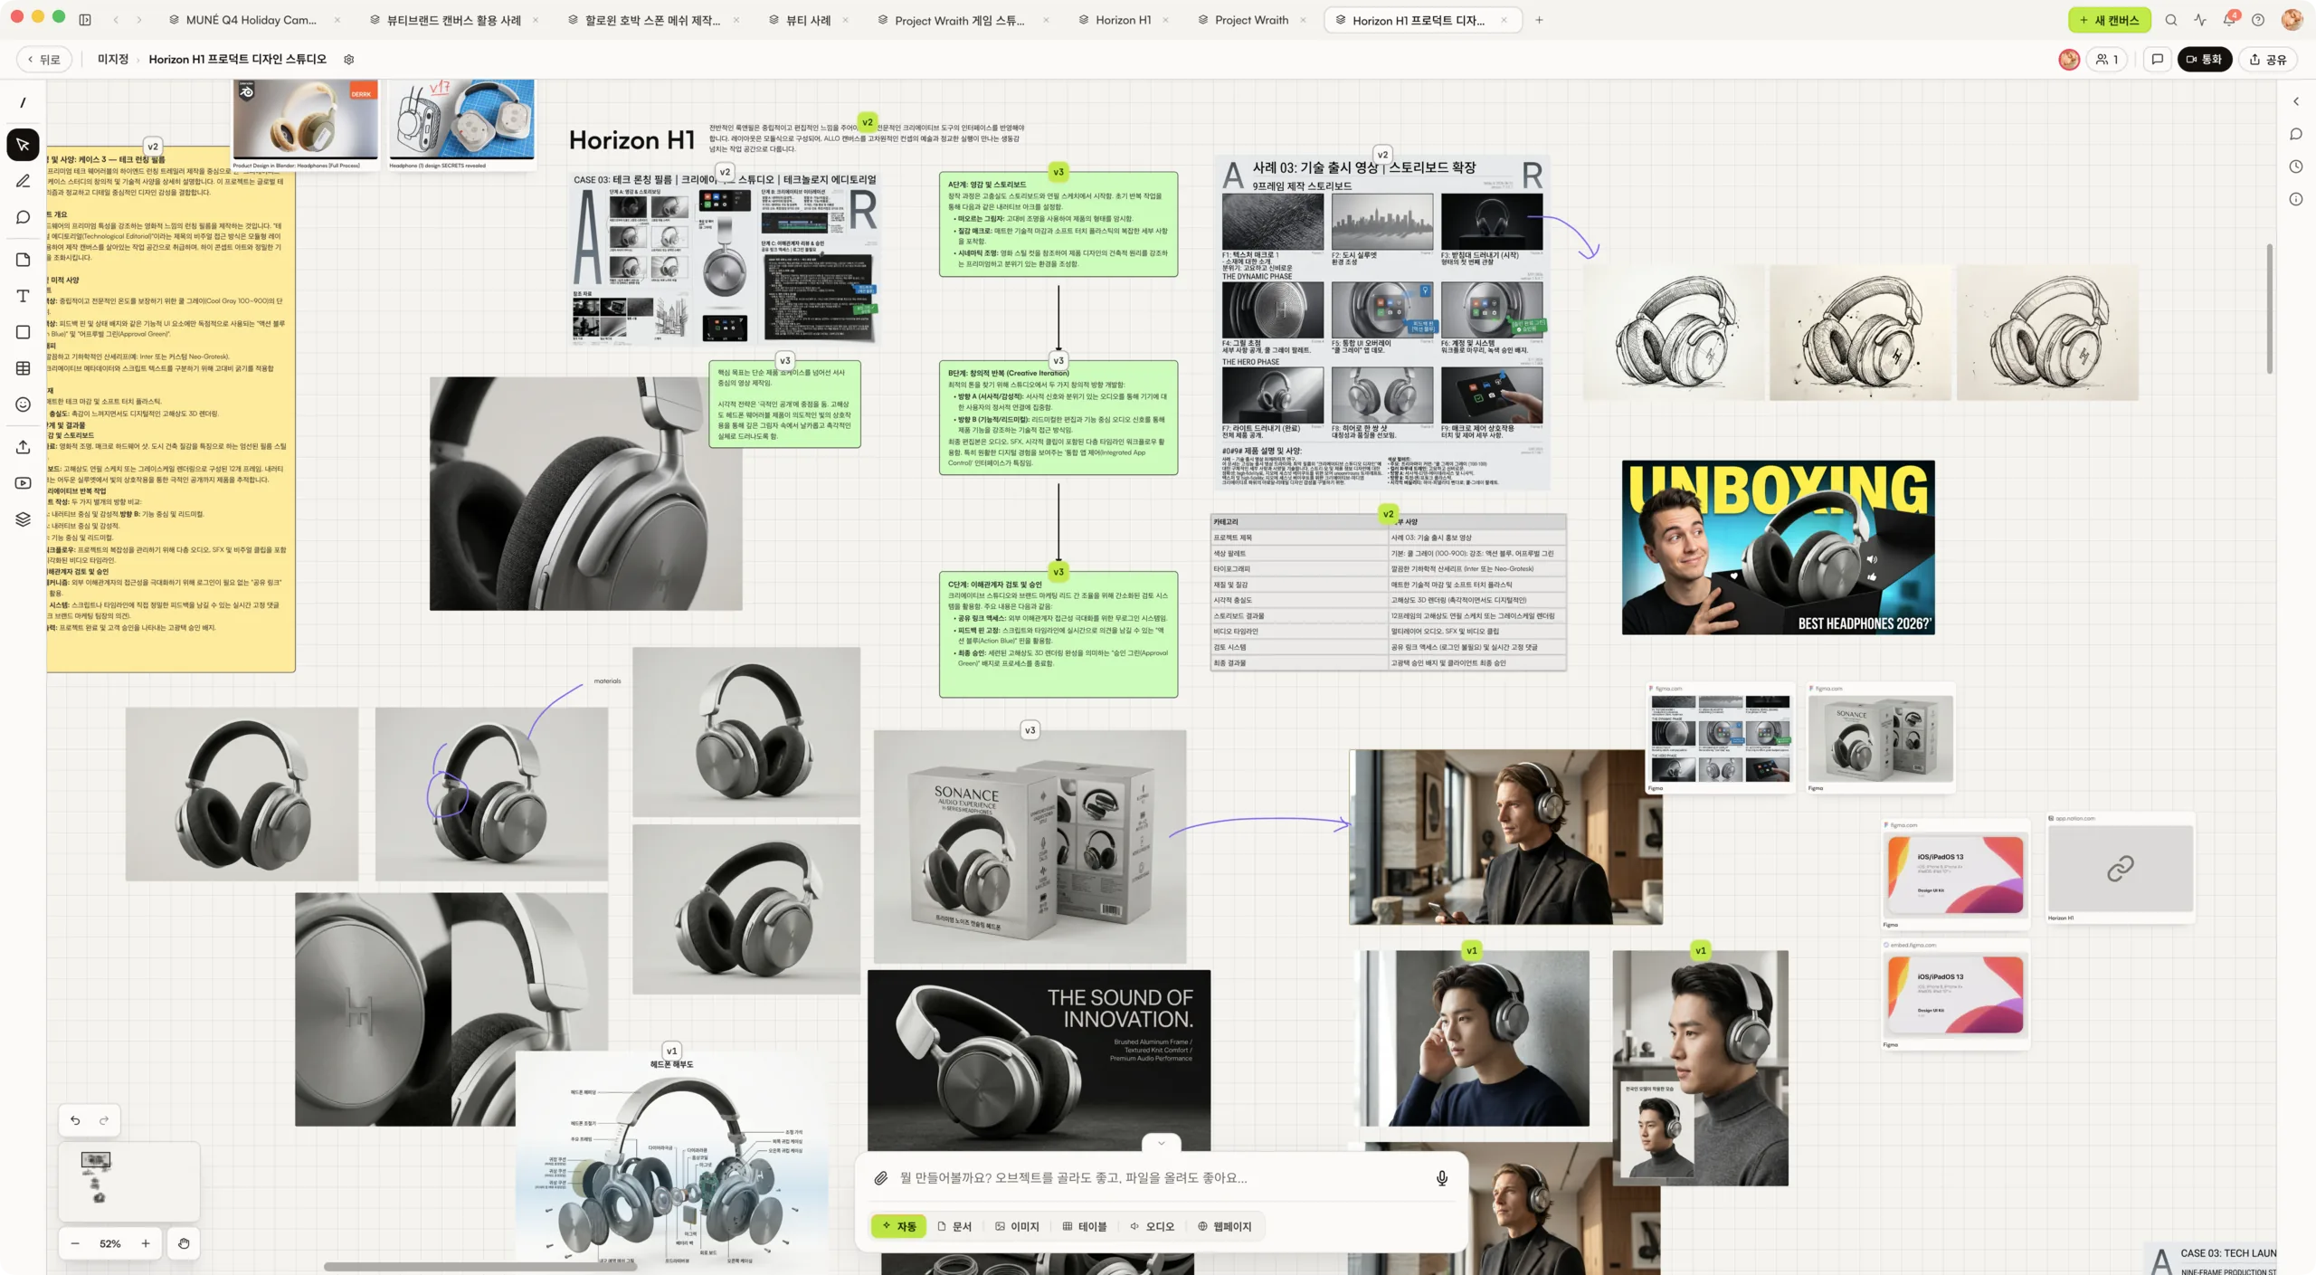Viewport: 2316px width, 1275px height.
Task: Expand the right sidebar chevron
Action: (2296, 102)
